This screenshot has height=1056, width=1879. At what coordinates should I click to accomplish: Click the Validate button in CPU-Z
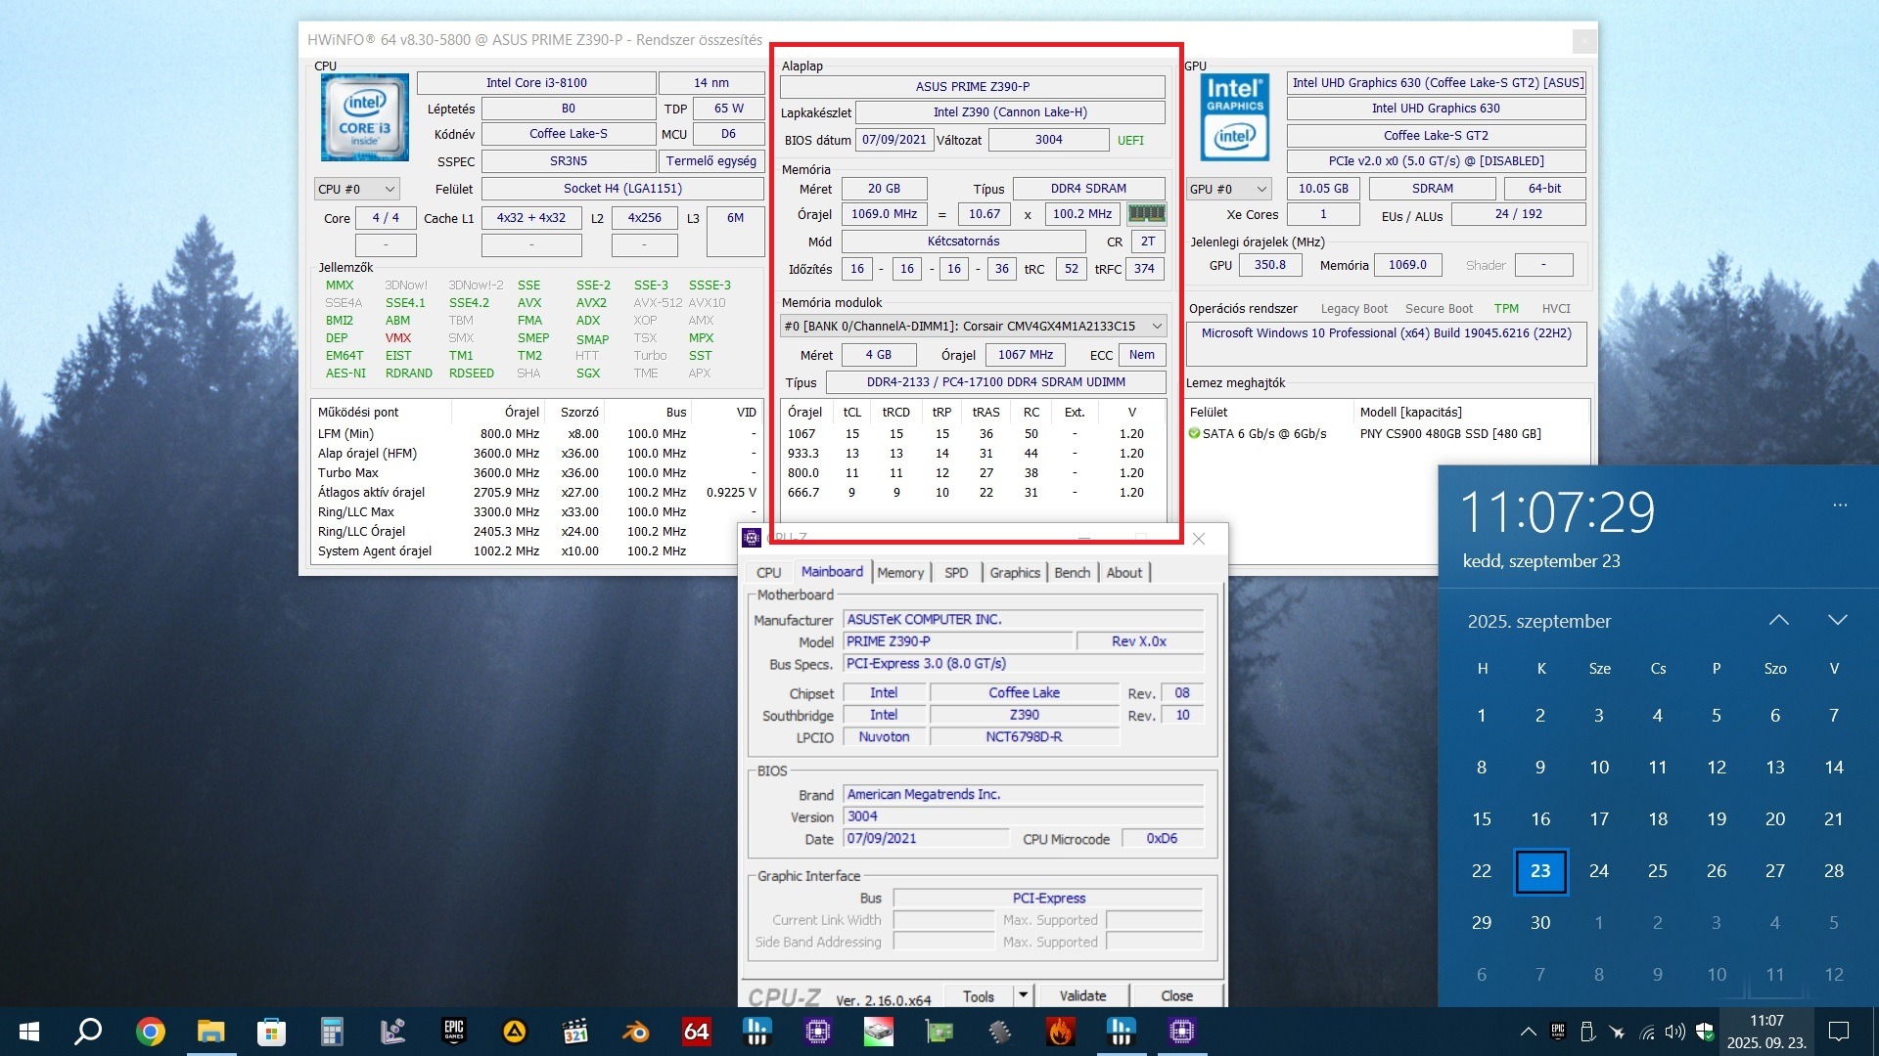[1082, 995]
